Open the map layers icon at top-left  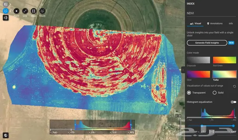click(5, 4)
